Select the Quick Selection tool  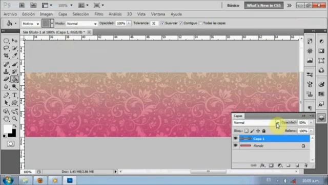coord(15,48)
